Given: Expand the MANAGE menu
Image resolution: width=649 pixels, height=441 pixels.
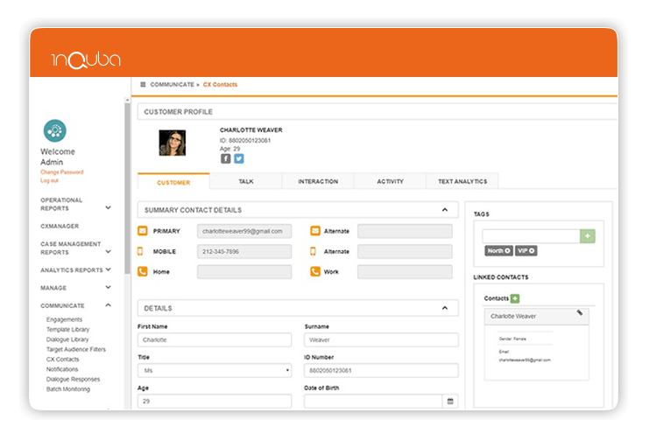Looking at the screenshot, I should (x=108, y=287).
